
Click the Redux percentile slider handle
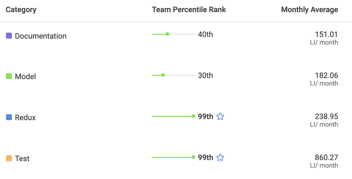[x=193, y=116]
